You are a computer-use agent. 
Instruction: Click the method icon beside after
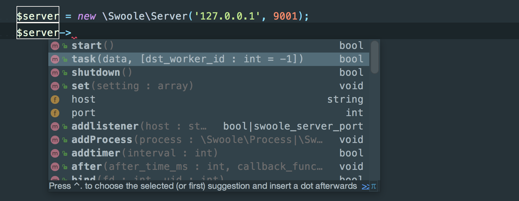point(55,167)
